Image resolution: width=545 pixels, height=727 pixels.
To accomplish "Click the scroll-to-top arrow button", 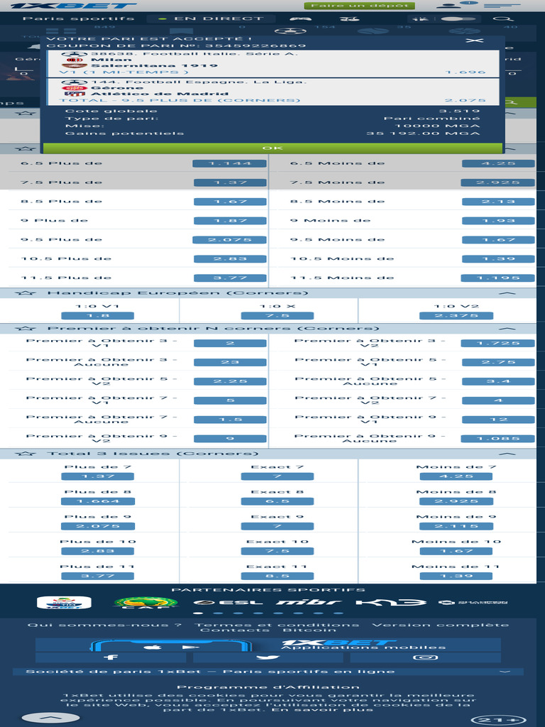I will click(x=50, y=718).
